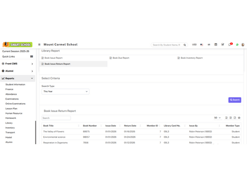This screenshot has width=247, height=185.
Task: Open Lesson Plan reports
Action: point(11,109)
